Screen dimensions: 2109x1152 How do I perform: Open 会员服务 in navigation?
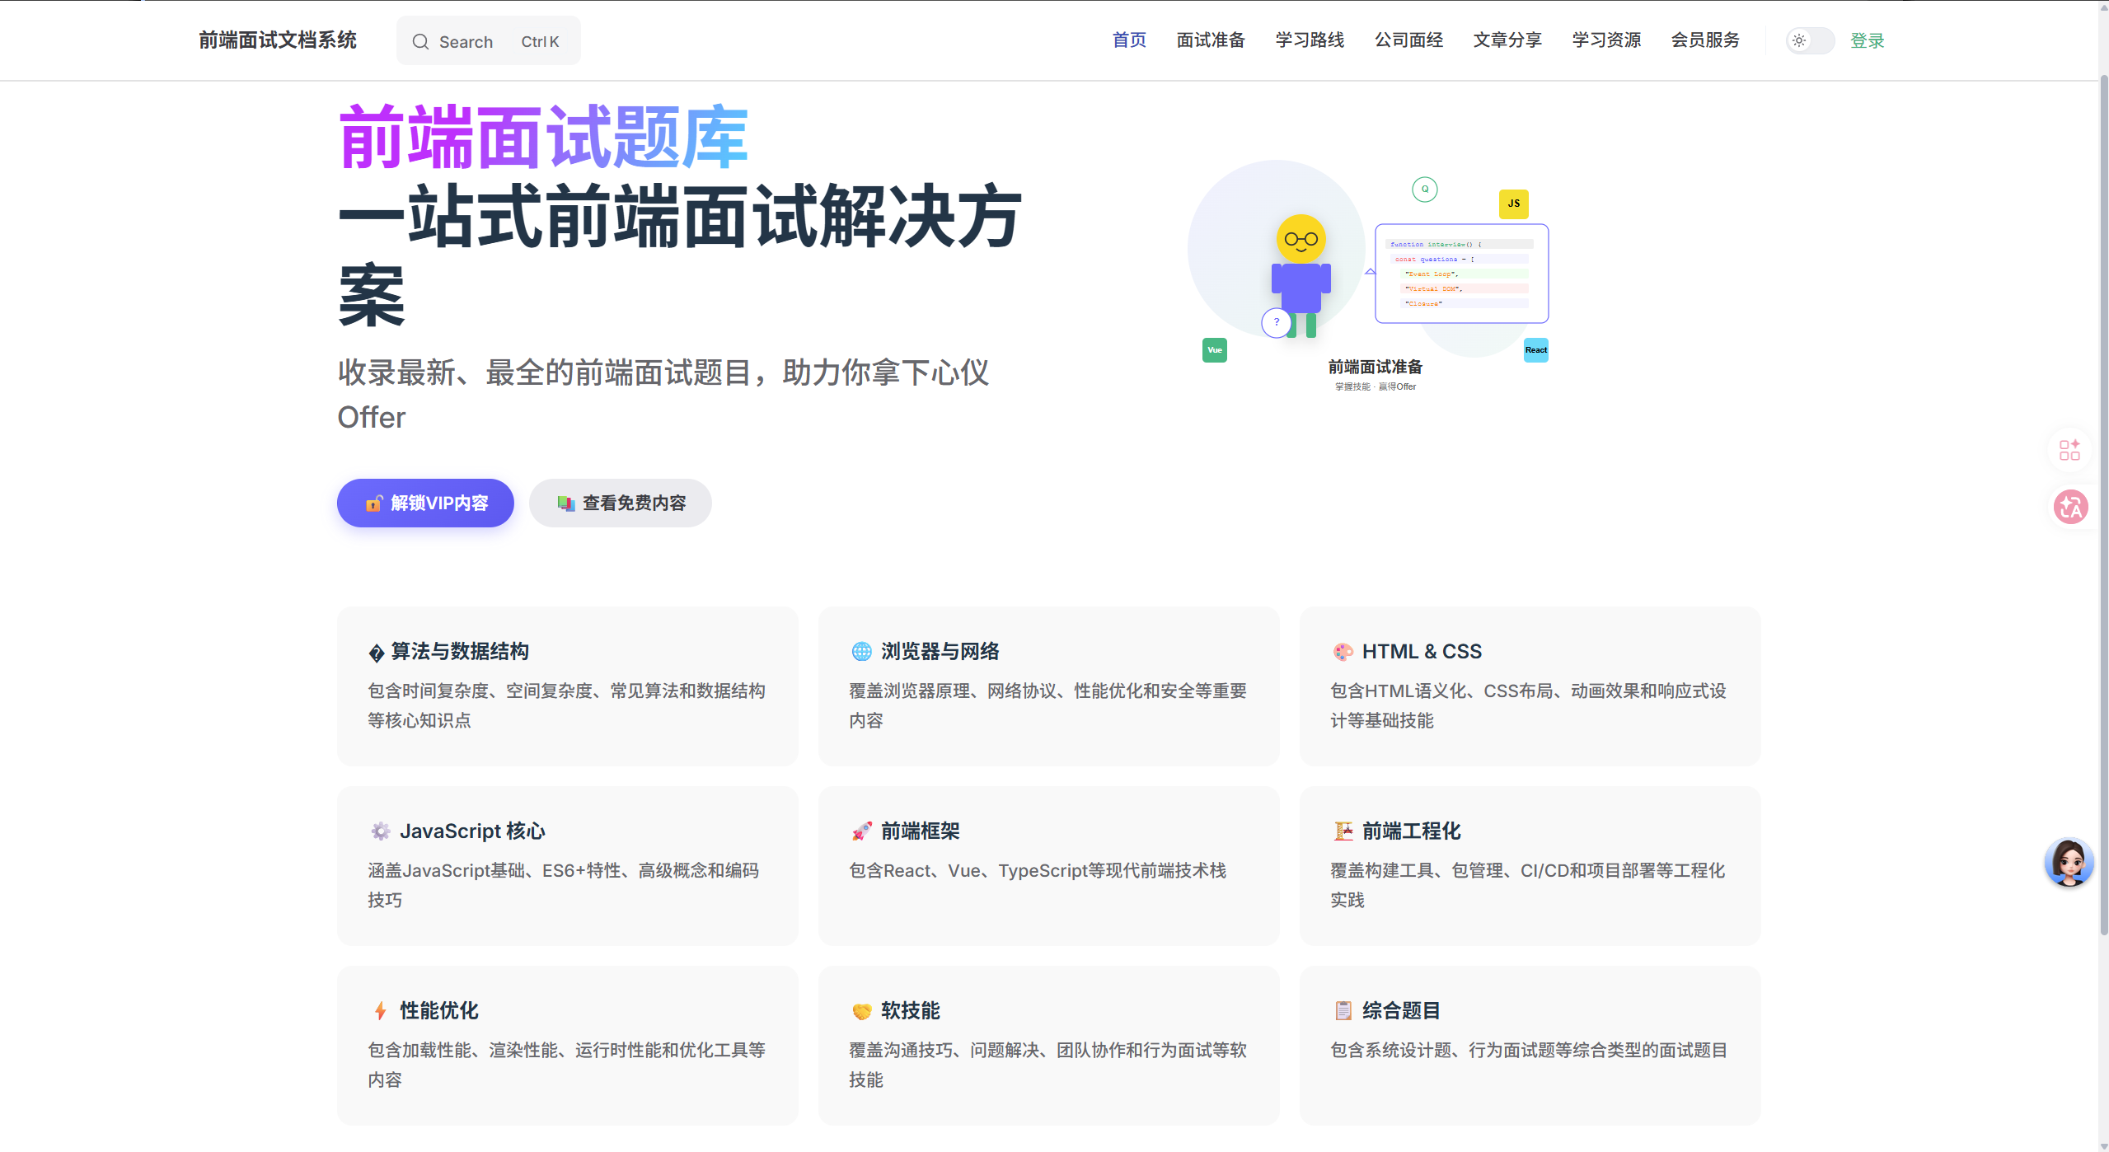1704,40
